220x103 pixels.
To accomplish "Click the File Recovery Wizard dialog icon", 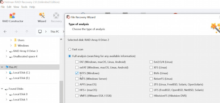I will click(x=68, y=17).
